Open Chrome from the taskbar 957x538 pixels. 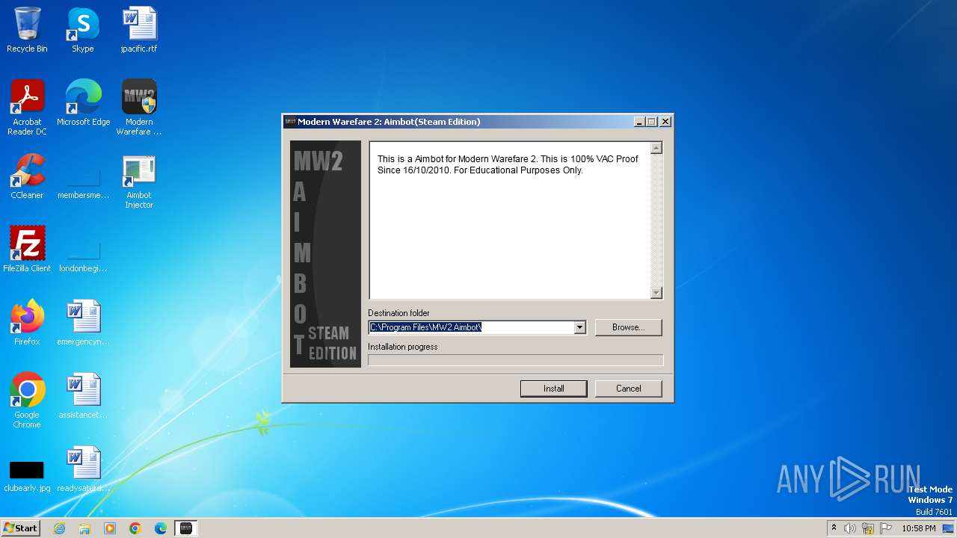point(135,528)
